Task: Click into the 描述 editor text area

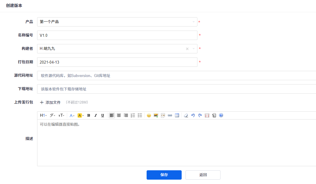Action: point(176,143)
